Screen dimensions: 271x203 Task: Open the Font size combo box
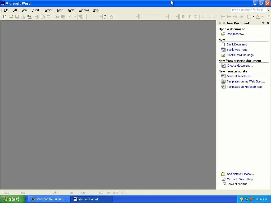[174, 17]
